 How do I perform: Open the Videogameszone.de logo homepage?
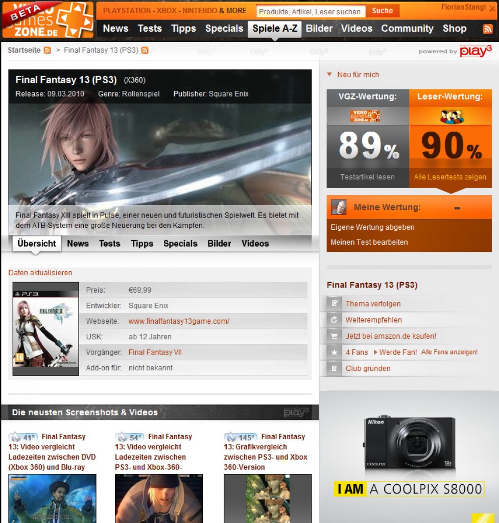point(47,19)
